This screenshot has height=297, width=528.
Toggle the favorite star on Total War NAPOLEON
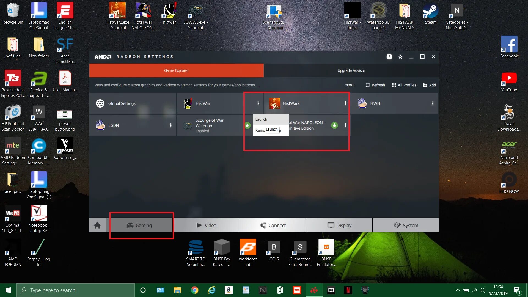(334, 125)
